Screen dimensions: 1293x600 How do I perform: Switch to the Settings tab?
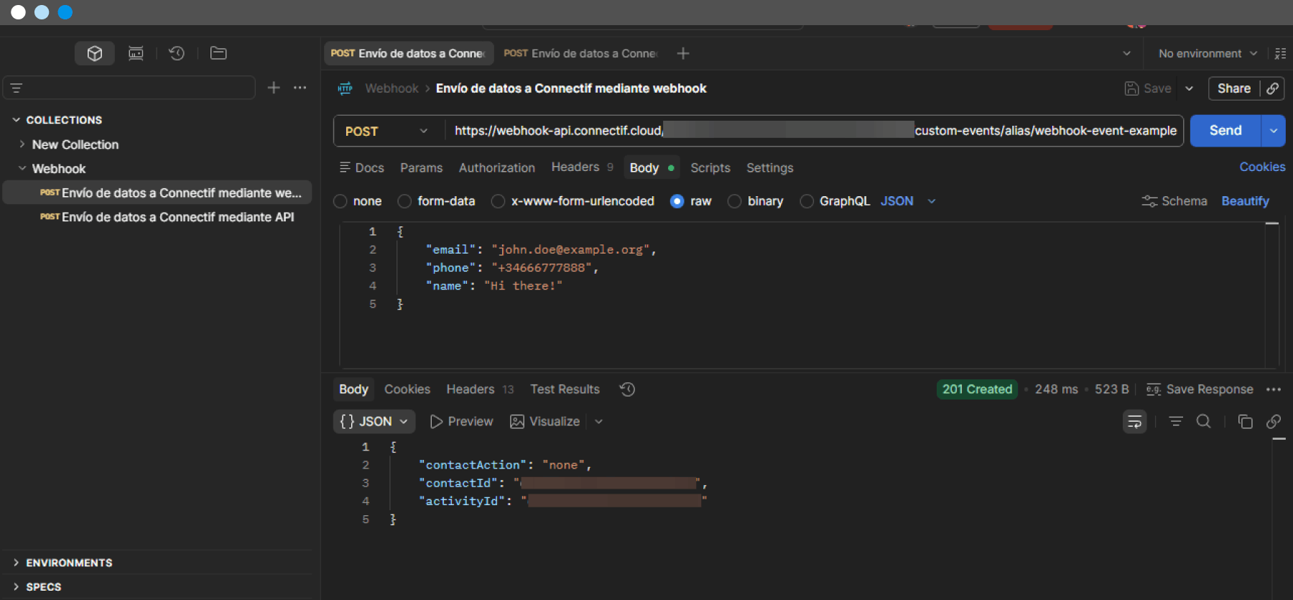pos(770,168)
